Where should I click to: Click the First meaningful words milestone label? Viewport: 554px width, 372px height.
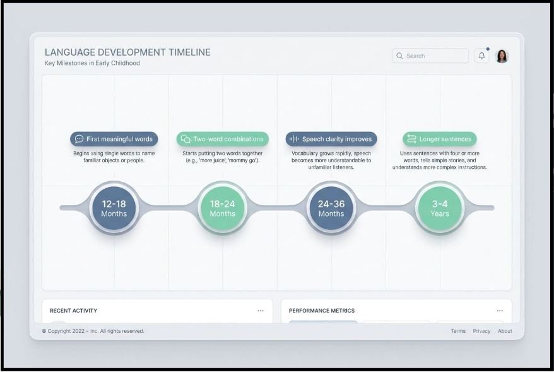click(x=119, y=139)
